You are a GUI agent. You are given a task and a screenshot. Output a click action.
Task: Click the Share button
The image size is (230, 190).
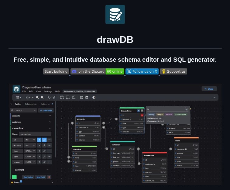coord(209,89)
